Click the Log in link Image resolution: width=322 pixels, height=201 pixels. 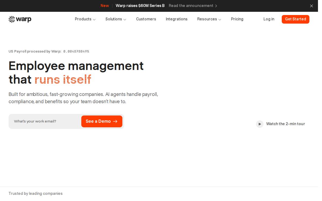tap(269, 19)
